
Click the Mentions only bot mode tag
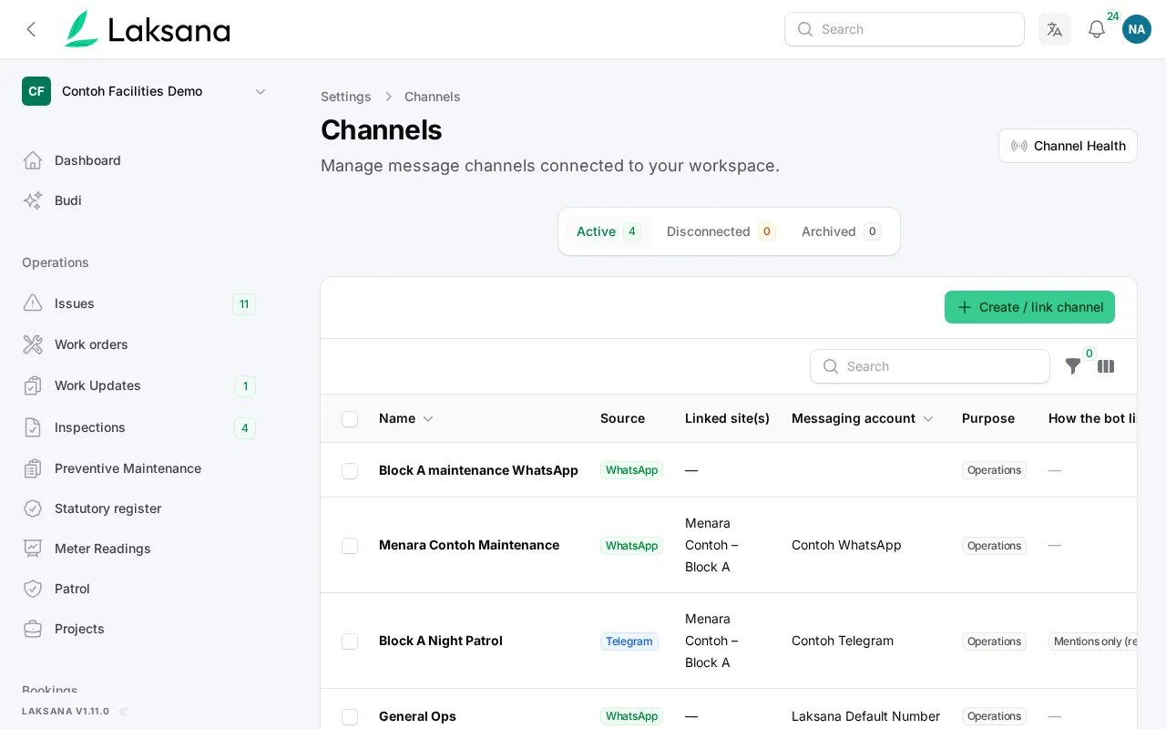(x=1093, y=642)
